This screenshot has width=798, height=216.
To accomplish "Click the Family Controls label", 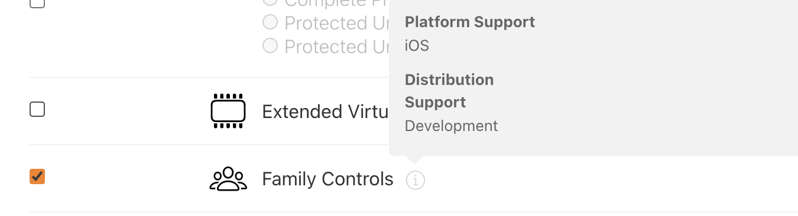I will coord(327,179).
